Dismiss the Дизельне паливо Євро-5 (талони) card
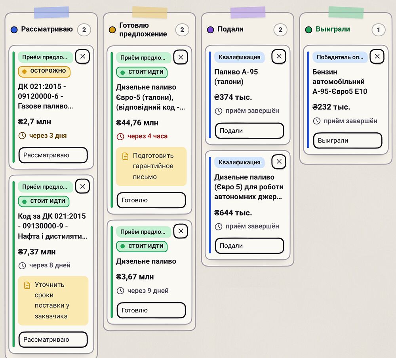Image resolution: width=396 pixels, height=358 pixels. pyautogui.click(x=181, y=57)
